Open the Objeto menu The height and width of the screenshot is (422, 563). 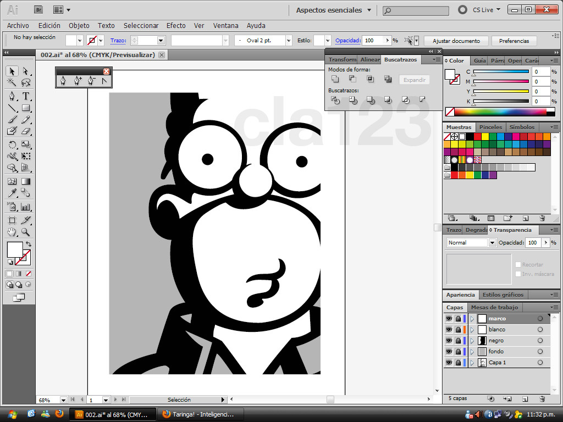79,25
